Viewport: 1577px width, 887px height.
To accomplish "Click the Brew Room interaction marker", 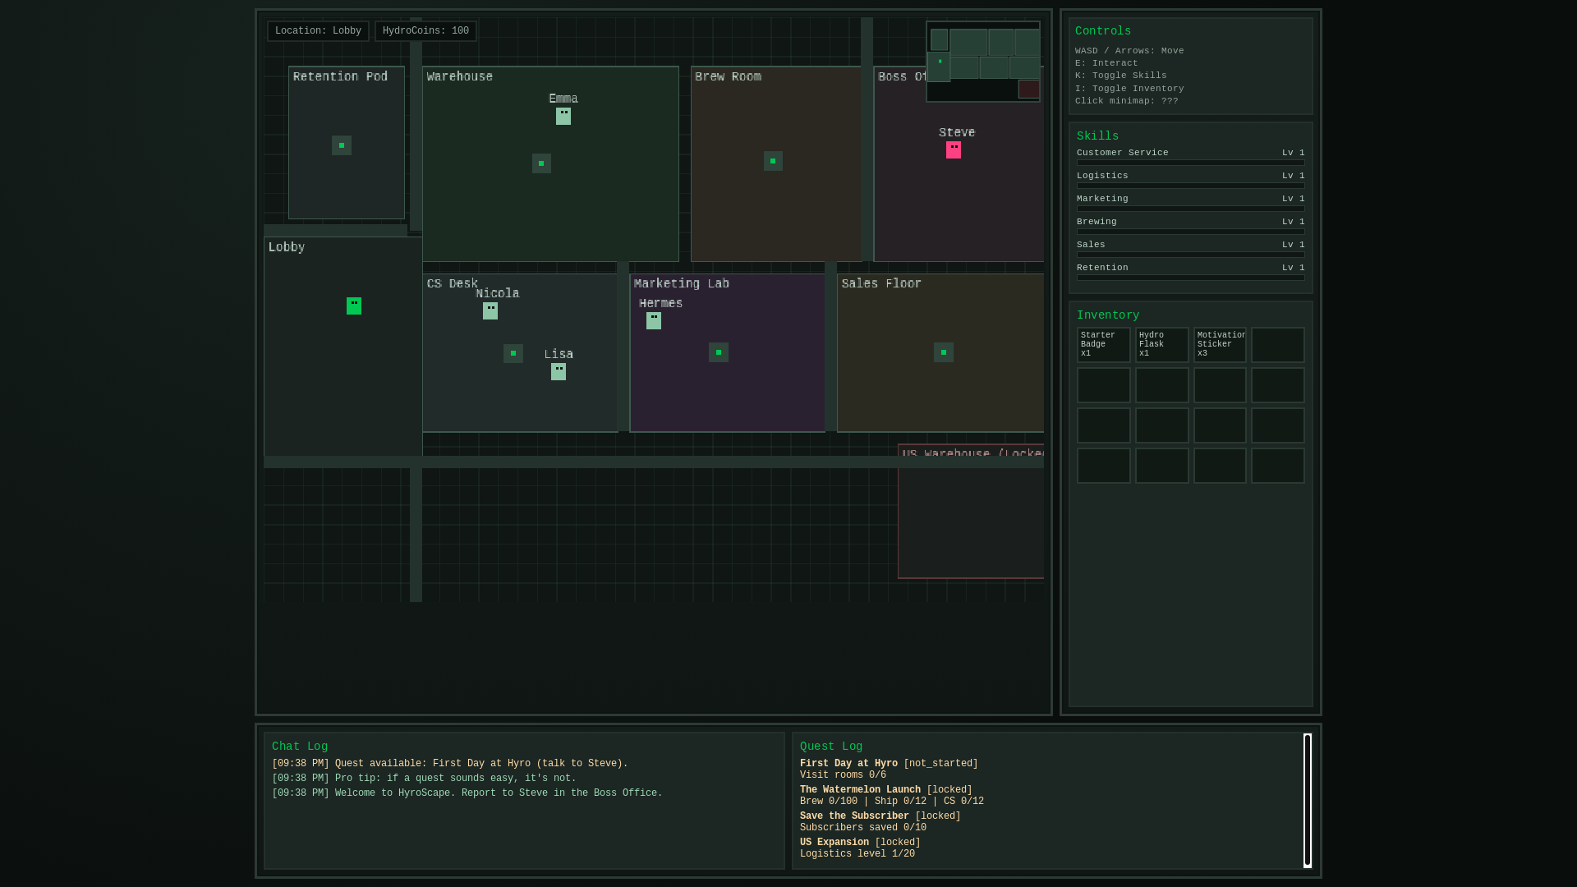I will pos(773,161).
